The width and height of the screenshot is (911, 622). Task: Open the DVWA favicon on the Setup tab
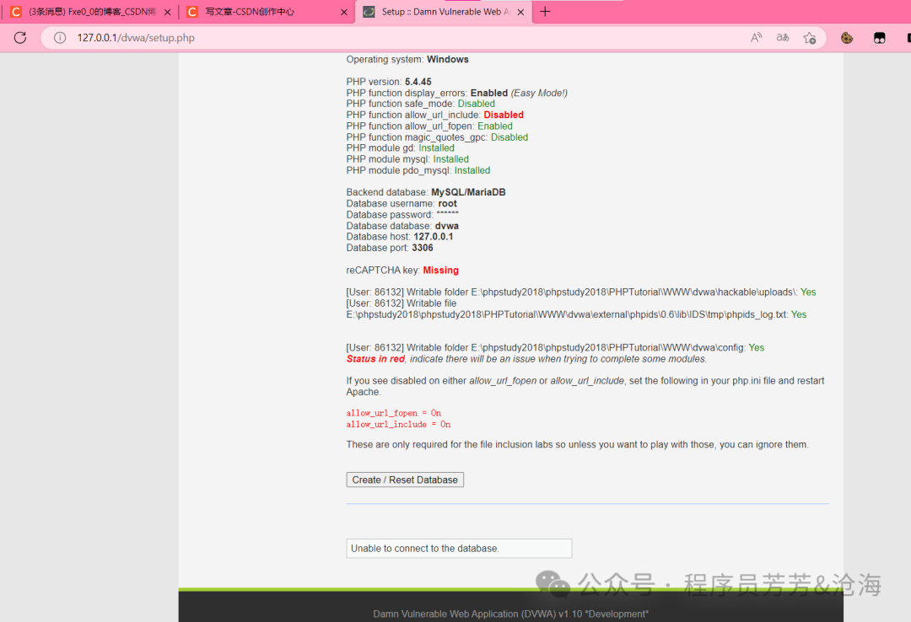pyautogui.click(x=369, y=12)
